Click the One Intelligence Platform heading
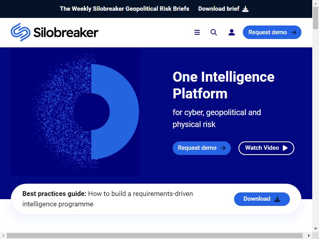Image resolution: width=319 pixels, height=239 pixels. tap(223, 85)
